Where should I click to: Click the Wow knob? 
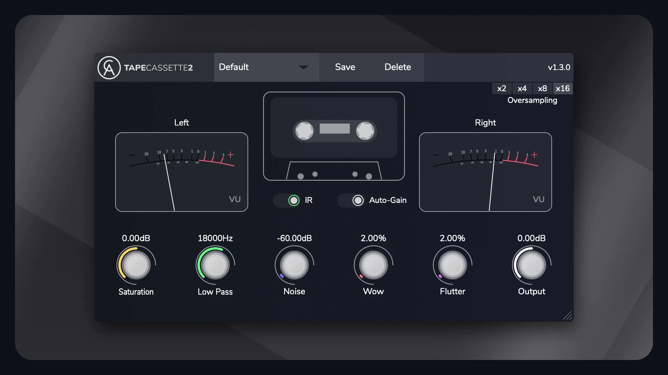[x=373, y=265]
